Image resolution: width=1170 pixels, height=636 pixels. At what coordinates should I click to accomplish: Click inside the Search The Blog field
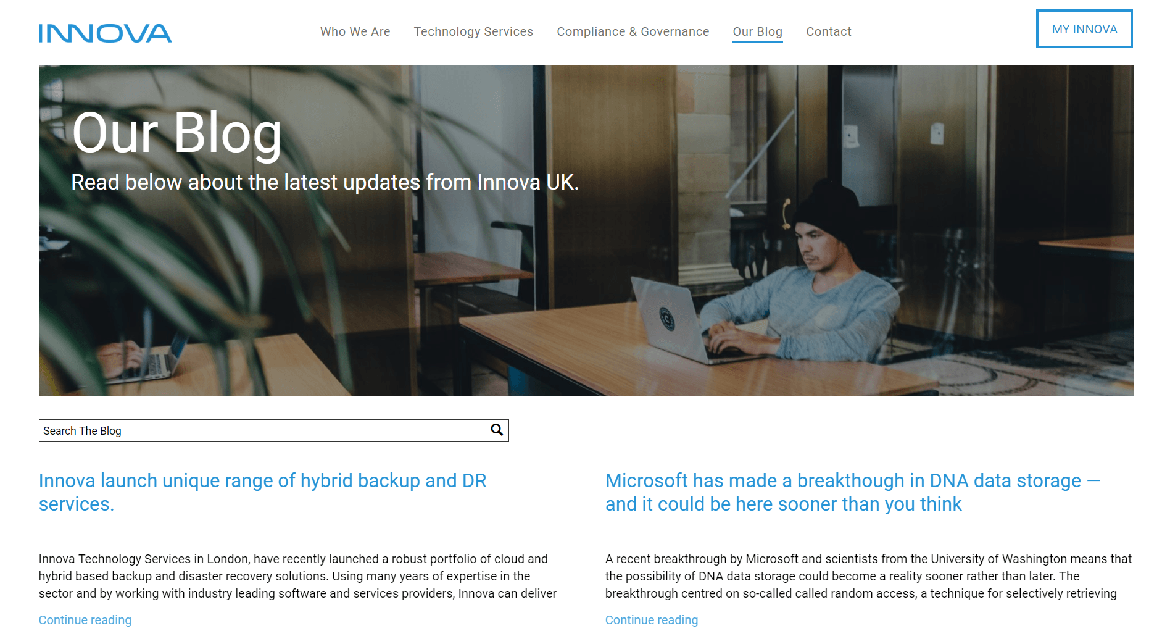tap(247, 430)
